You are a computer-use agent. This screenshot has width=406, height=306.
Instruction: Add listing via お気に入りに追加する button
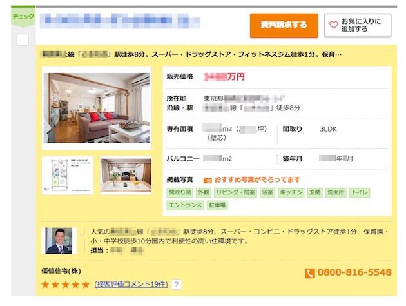point(358,25)
